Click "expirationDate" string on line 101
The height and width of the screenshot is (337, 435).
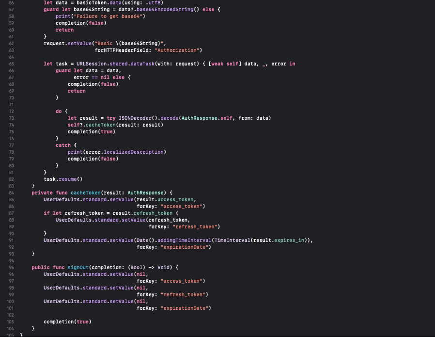(185, 308)
